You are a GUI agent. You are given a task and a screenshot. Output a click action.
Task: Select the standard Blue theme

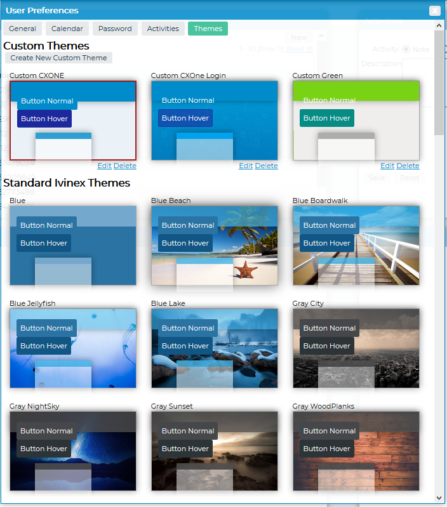(73, 245)
